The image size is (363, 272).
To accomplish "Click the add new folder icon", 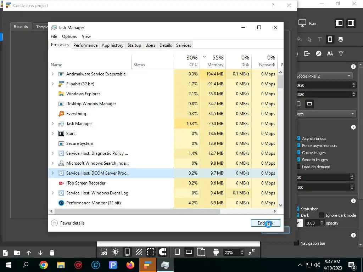I will tap(17, 253).
